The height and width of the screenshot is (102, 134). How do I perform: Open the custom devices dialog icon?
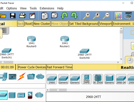tap(128, 16)
